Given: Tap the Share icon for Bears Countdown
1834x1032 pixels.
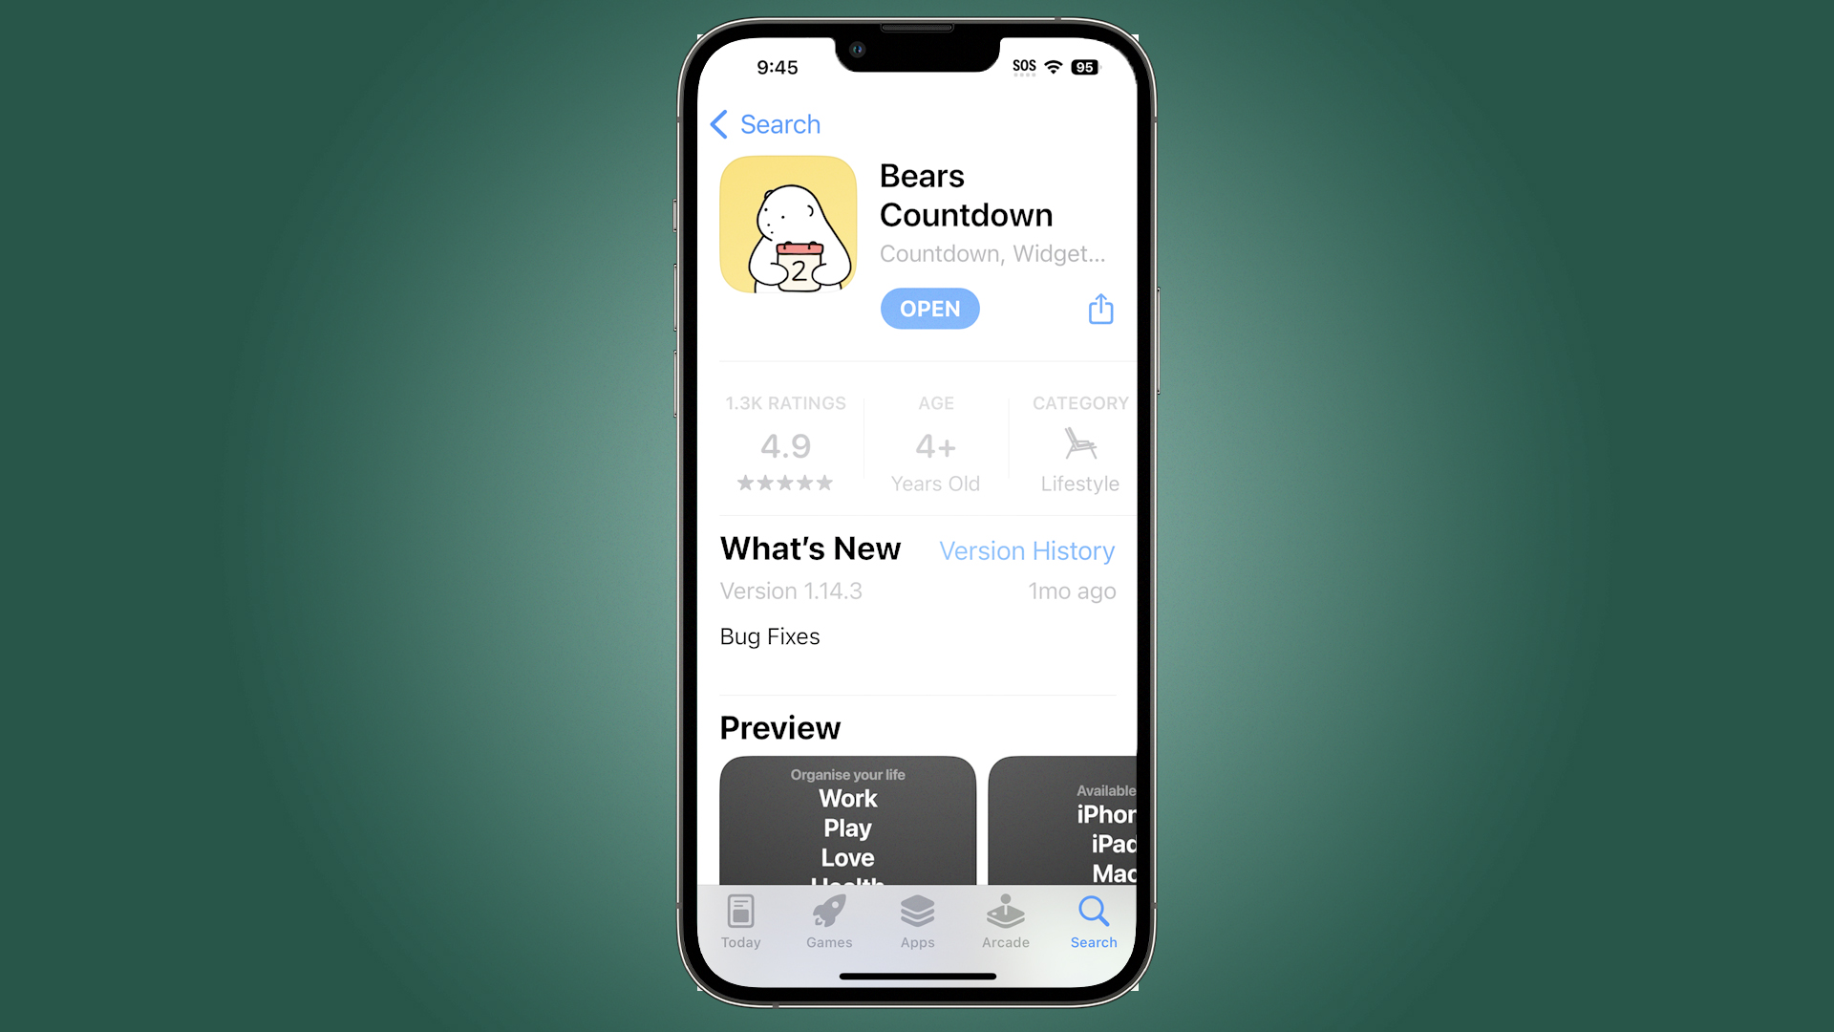Looking at the screenshot, I should tap(1098, 308).
